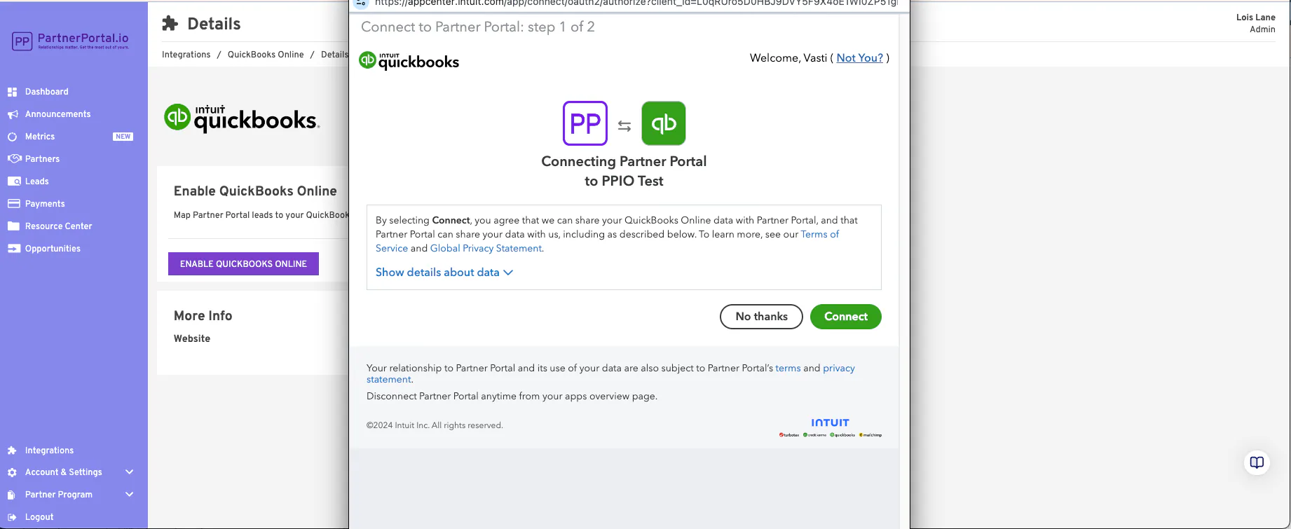Click the Enable QuickBooks Online heading

[x=255, y=191]
